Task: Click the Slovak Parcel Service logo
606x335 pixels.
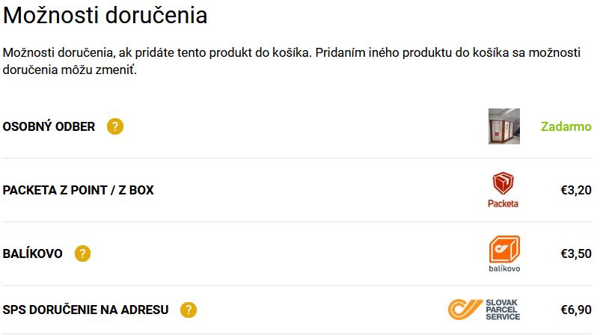Action: 484,310
